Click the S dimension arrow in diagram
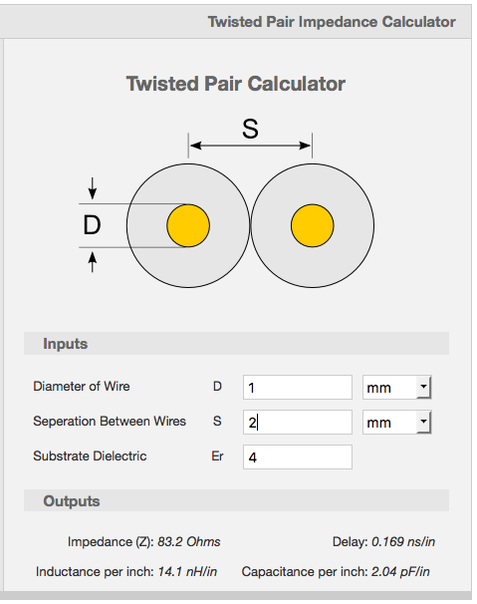 coord(250,146)
